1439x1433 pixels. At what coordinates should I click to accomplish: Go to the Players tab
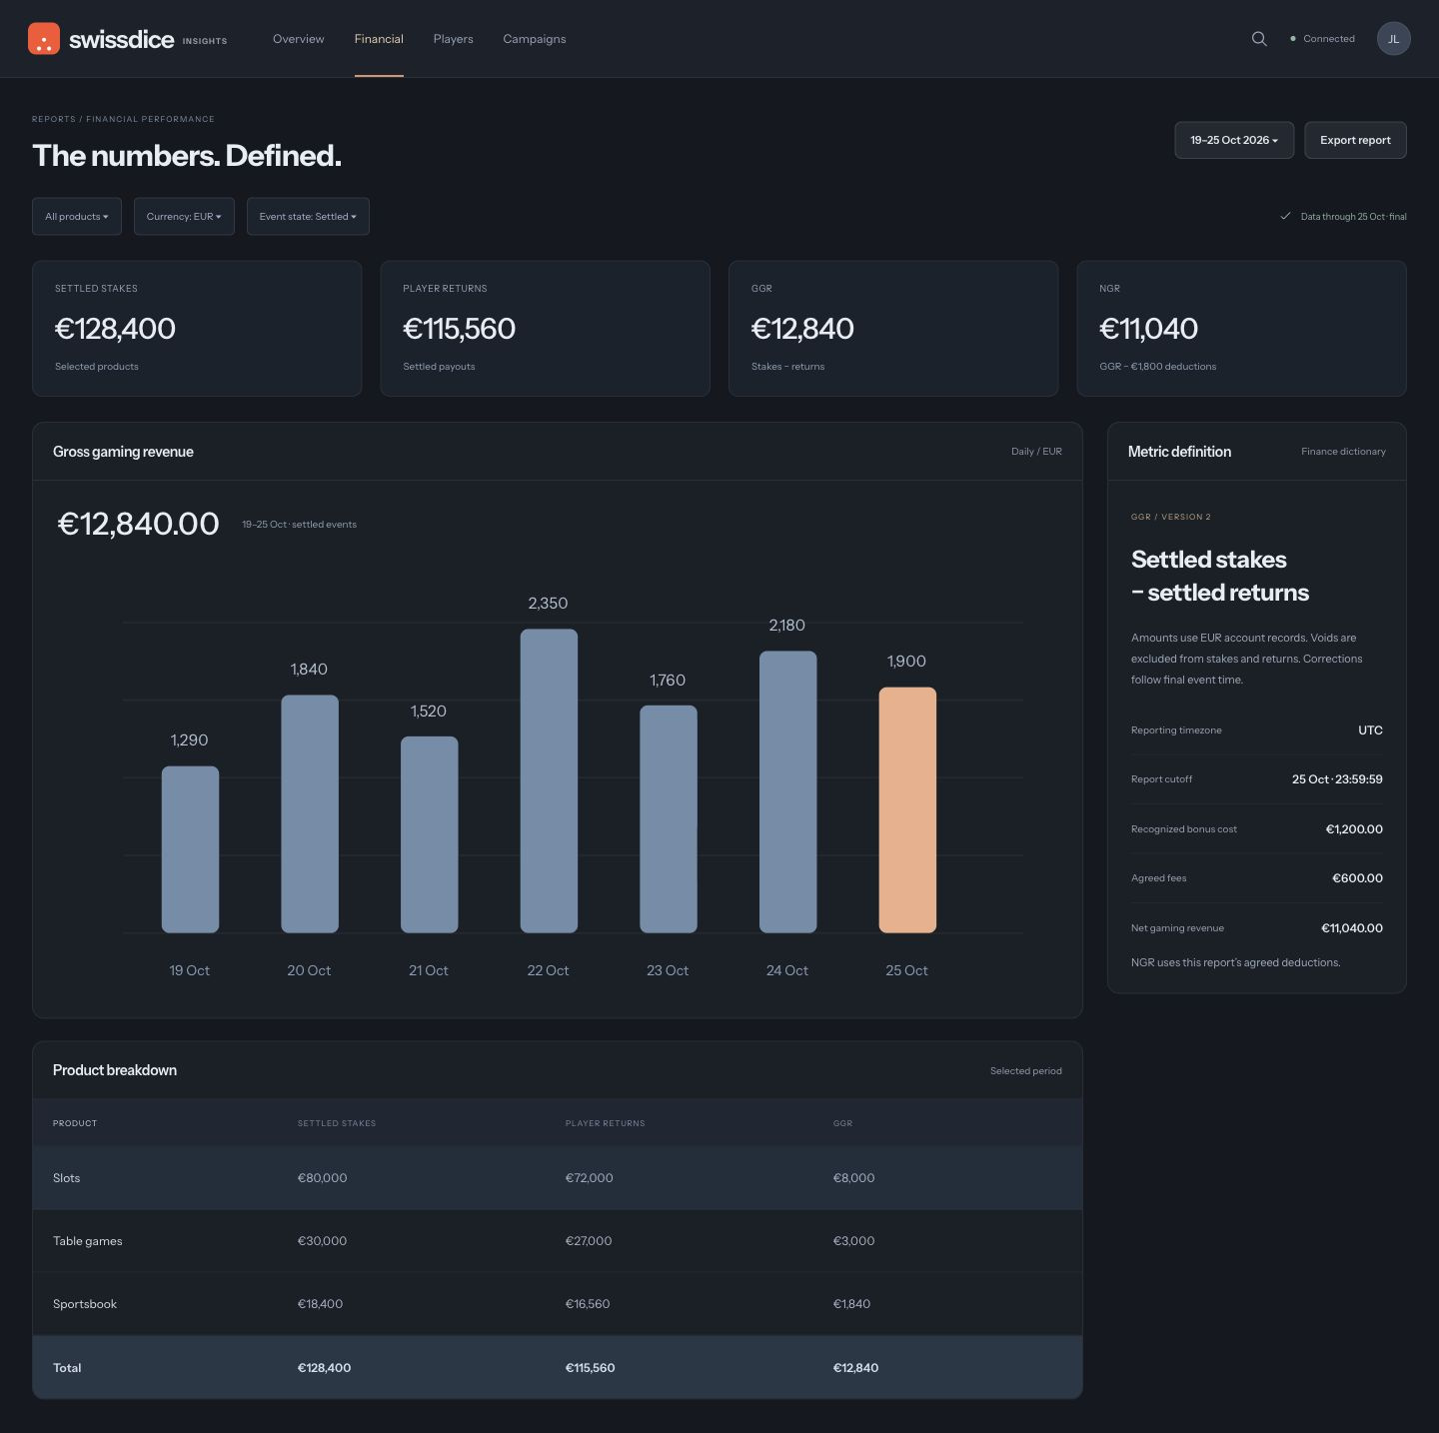[x=454, y=39]
